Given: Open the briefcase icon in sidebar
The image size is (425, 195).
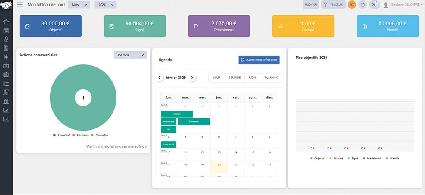Looking at the screenshot, I should click(6, 66).
